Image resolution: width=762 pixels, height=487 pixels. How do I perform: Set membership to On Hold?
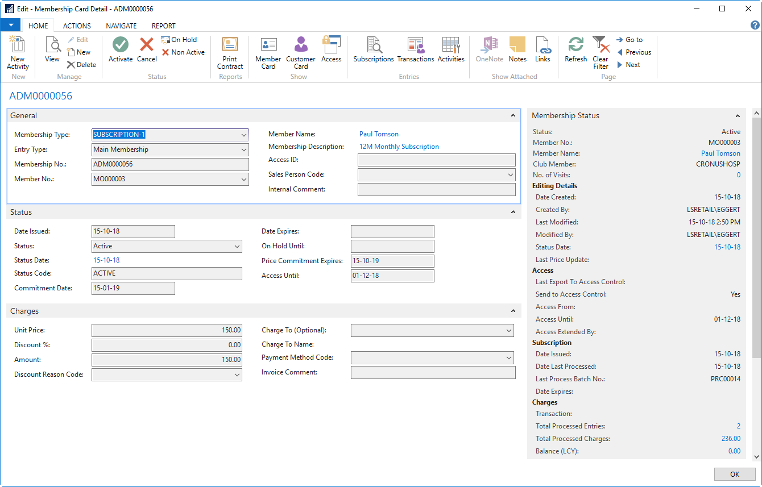click(x=179, y=40)
